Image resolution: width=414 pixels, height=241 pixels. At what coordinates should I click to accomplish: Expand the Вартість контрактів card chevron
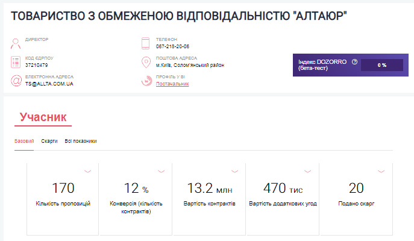tap(235, 172)
